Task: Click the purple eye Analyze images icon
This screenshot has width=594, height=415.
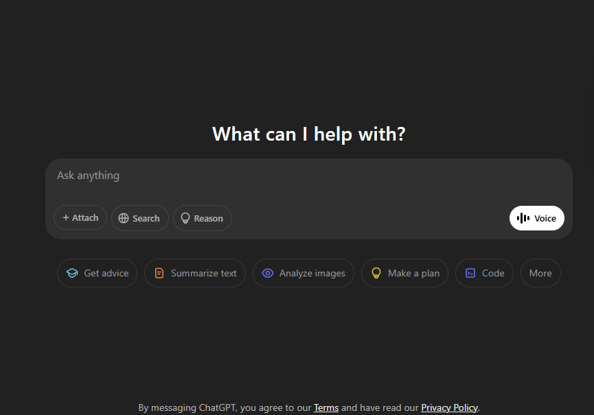Action: click(268, 273)
